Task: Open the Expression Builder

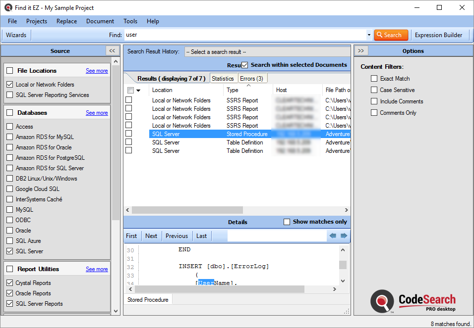Action: pos(438,35)
